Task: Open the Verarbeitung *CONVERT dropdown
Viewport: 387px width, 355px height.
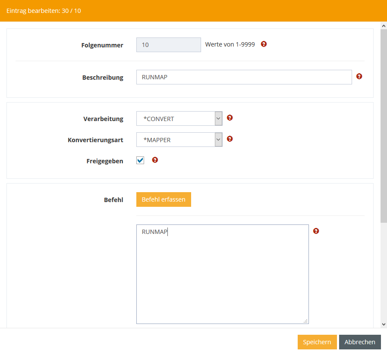Action: click(179, 118)
